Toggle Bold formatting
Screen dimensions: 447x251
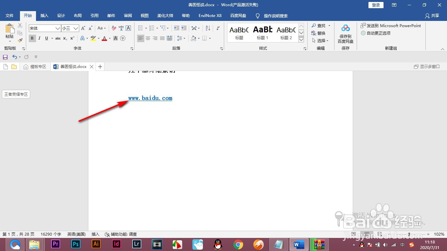32,38
